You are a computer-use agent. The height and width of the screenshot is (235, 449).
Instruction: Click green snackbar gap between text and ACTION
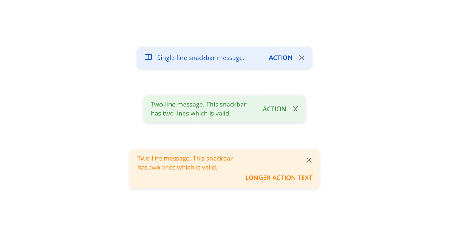click(255, 109)
